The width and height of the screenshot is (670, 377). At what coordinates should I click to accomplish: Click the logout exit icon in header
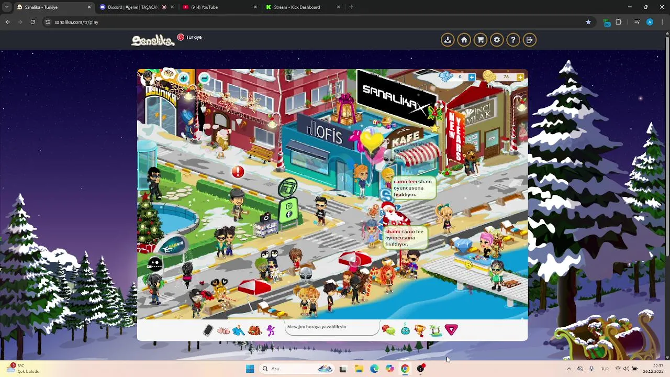pyautogui.click(x=529, y=40)
